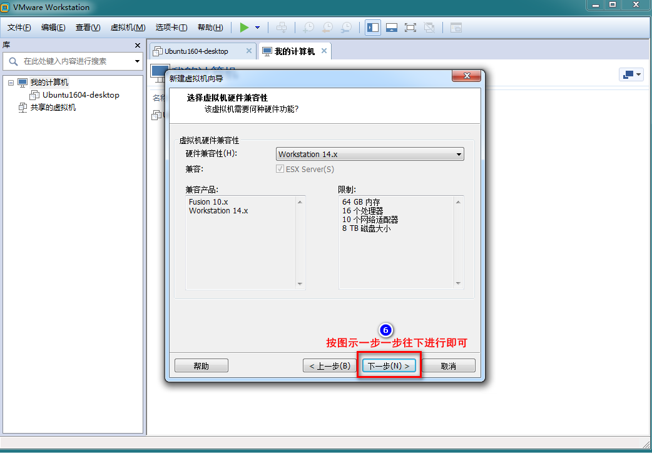Click the green power on play icon
Screen dimensions: 652x453
(244, 28)
